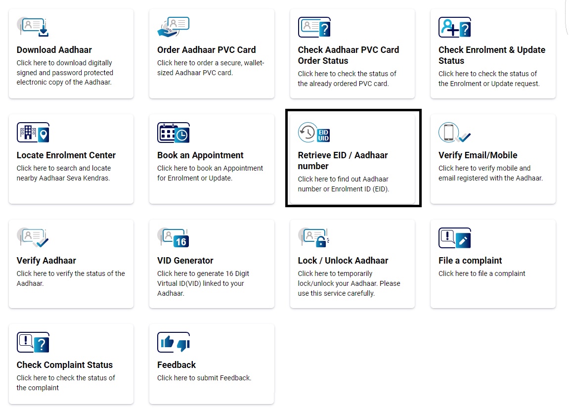
Task: Click text 'Click here to file a complaint'
Action: coord(482,273)
